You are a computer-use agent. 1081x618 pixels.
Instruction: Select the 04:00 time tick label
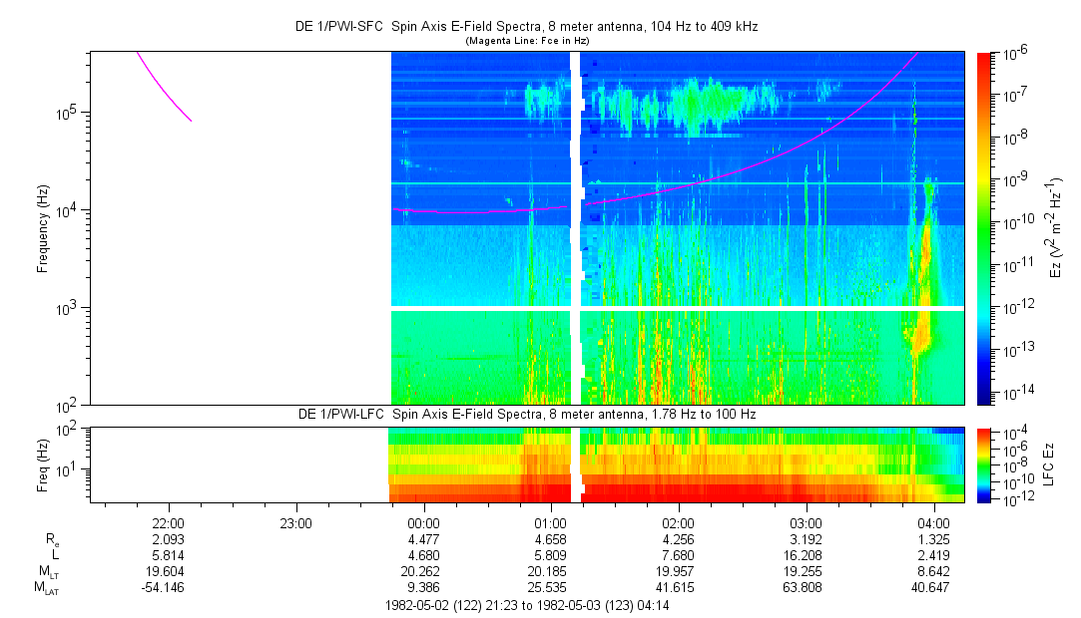[933, 522]
